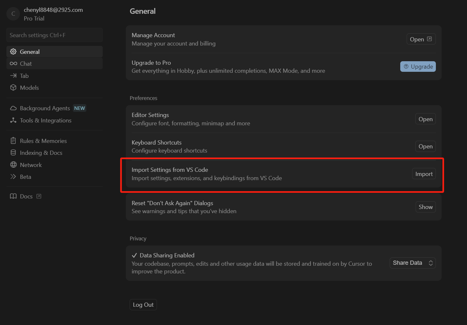This screenshot has width=467, height=325.
Task: Click the Beta double-chevron icon
Action: point(13,177)
